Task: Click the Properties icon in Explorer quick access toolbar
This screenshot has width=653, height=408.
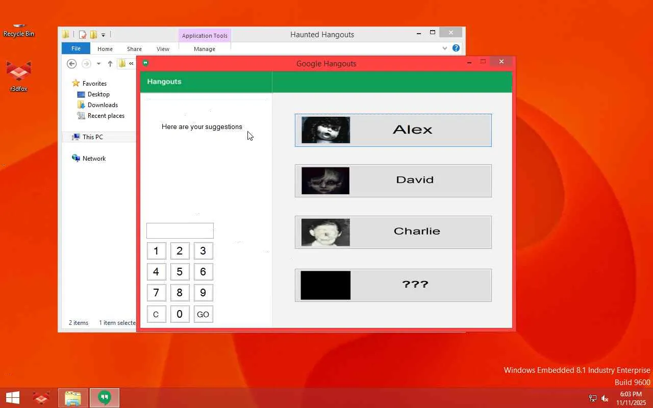Action: pos(82,35)
